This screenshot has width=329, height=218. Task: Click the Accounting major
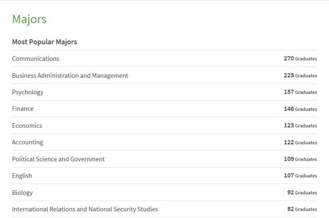27,142
